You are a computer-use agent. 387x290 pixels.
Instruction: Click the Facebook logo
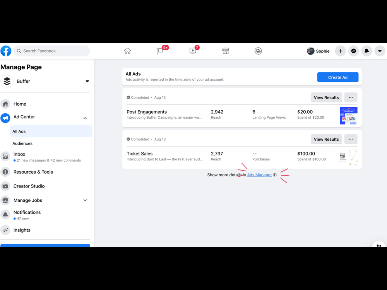pyautogui.click(x=6, y=51)
